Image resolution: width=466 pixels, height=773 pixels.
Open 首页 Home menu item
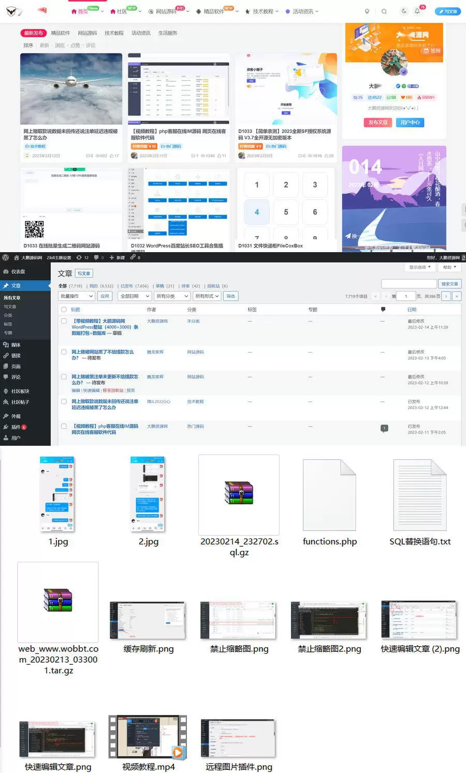pos(80,11)
